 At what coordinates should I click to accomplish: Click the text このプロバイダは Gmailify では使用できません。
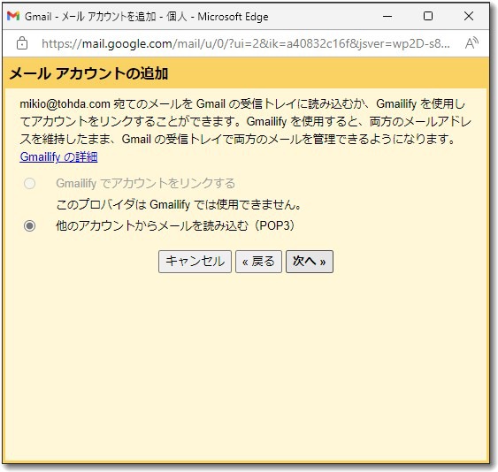179,205
